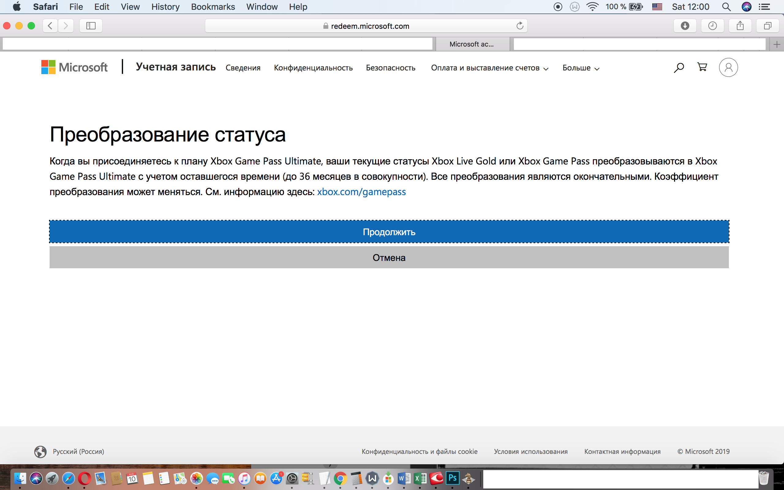Reload the page with the refresh icon
Screen dimensions: 784x490
(520, 26)
